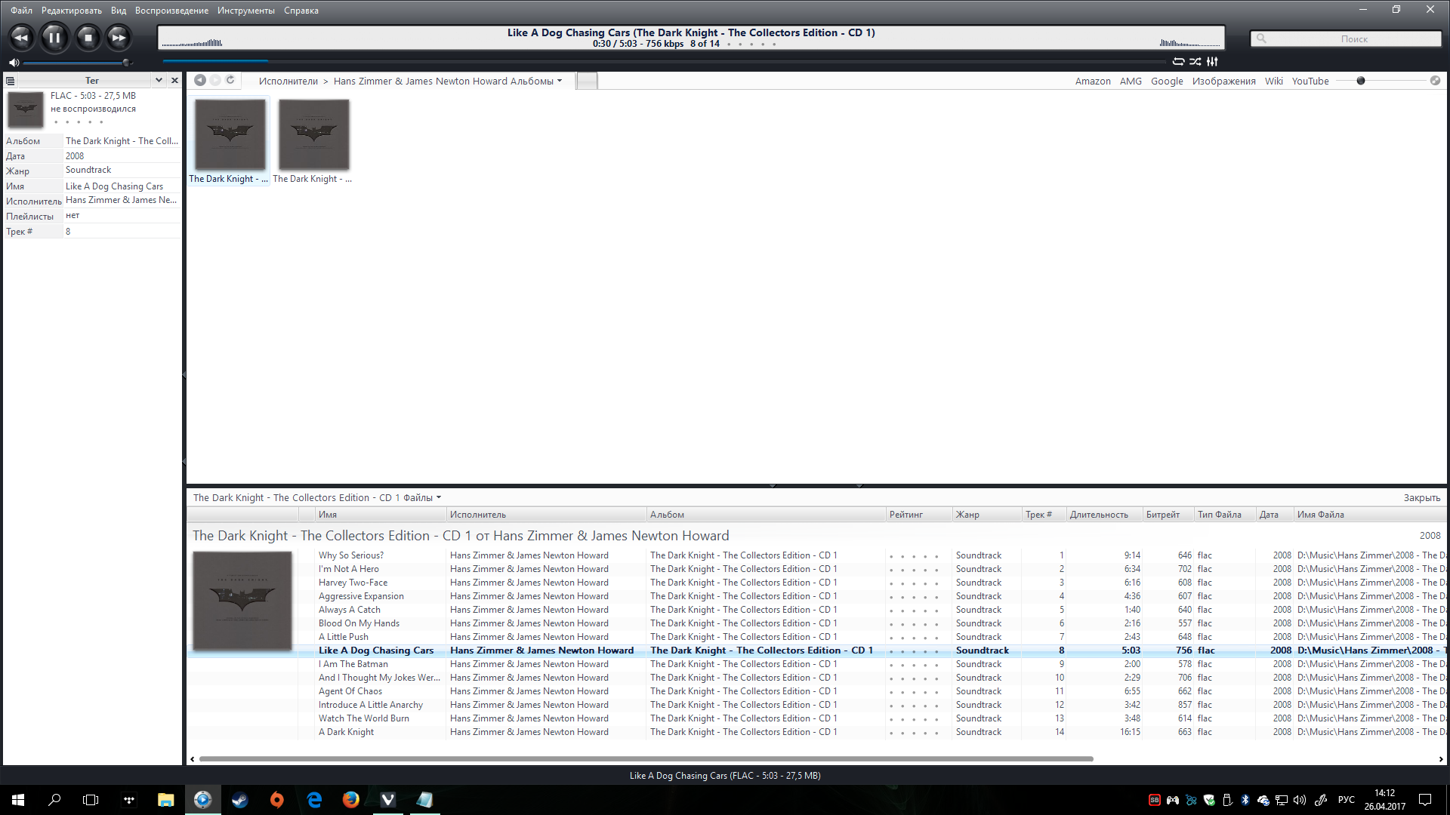The height and width of the screenshot is (815, 1450).
Task: Open the Альбомы dropdown in breadcrumb
Action: click(x=536, y=81)
